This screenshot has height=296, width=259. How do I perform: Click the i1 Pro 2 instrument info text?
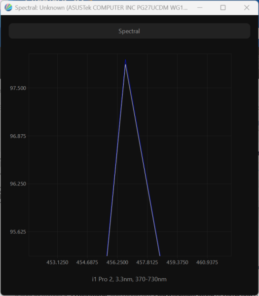pyautogui.click(x=129, y=279)
